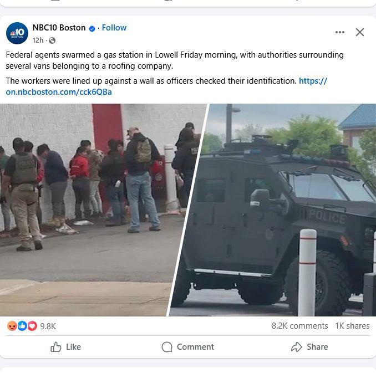The width and height of the screenshot is (376, 373).
Task: Click the heart love reaction icon
Action: coord(32,326)
